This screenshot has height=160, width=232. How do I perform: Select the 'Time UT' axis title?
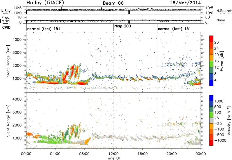(113, 158)
